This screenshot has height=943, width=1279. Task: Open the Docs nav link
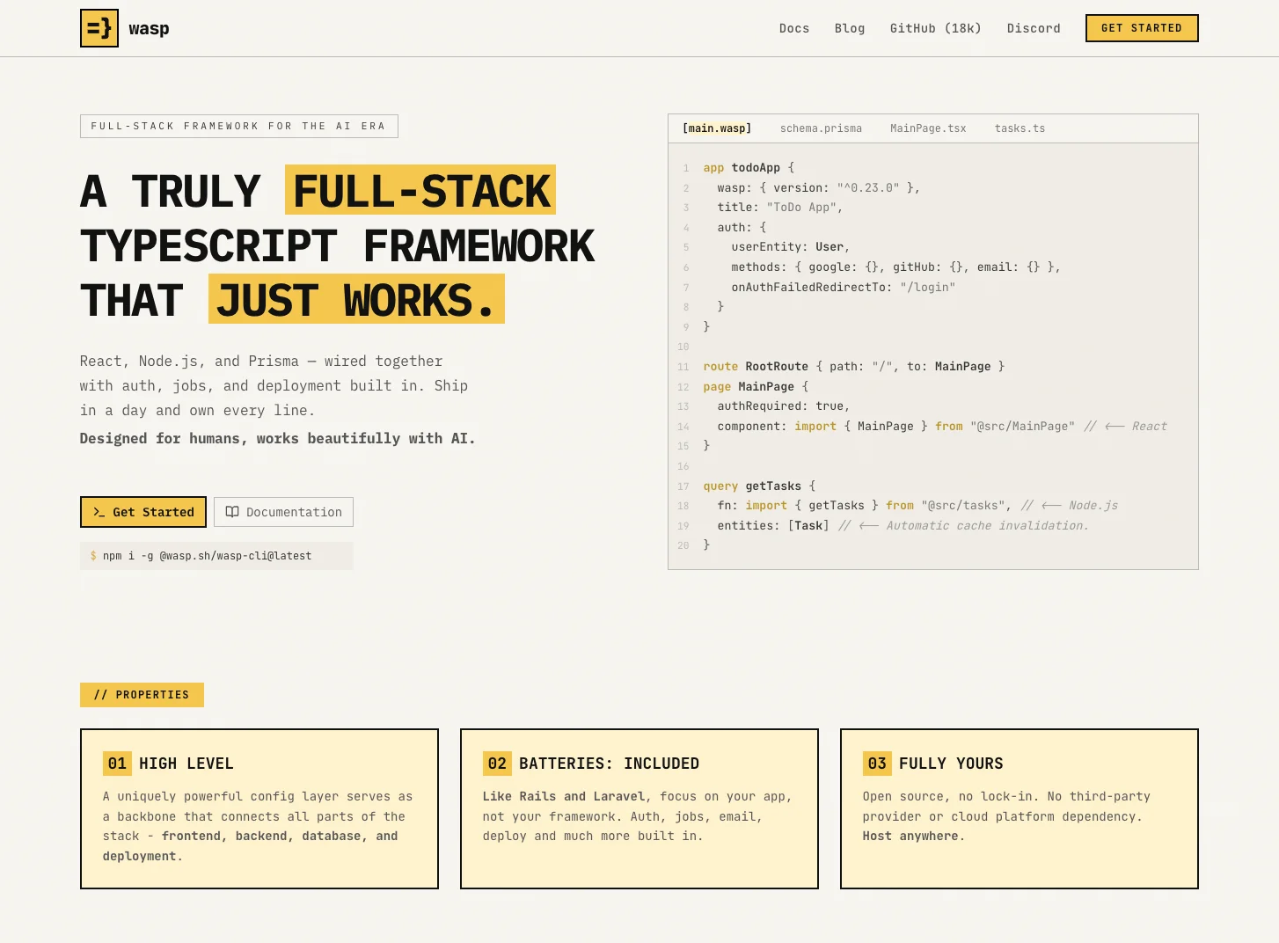794,28
